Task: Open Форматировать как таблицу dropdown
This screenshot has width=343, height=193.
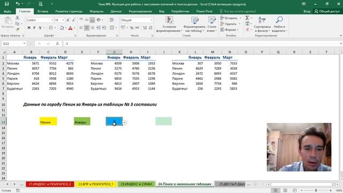Action: click(194, 25)
